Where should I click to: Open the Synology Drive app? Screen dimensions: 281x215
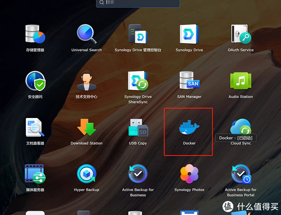point(189,34)
